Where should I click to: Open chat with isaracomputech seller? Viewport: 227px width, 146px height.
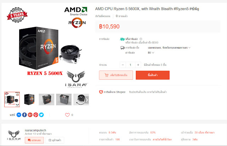(x=34, y=140)
